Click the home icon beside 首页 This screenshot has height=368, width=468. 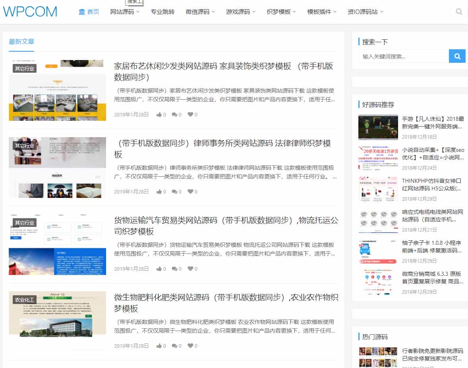pyautogui.click(x=81, y=12)
